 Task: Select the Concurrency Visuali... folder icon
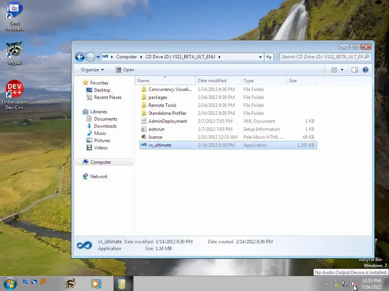tap(144, 89)
